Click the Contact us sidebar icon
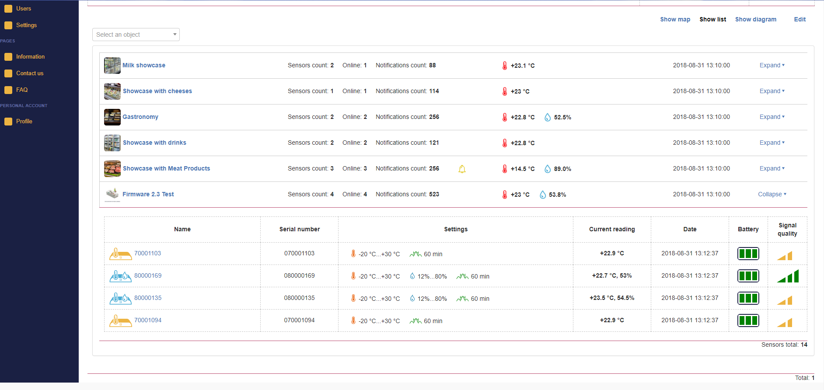 point(8,73)
